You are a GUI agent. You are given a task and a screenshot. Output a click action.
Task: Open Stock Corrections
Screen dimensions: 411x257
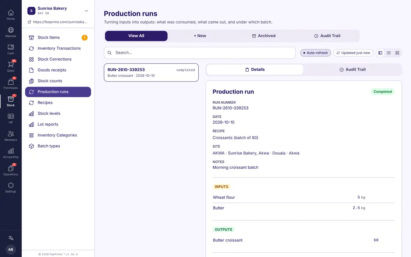tap(58, 59)
